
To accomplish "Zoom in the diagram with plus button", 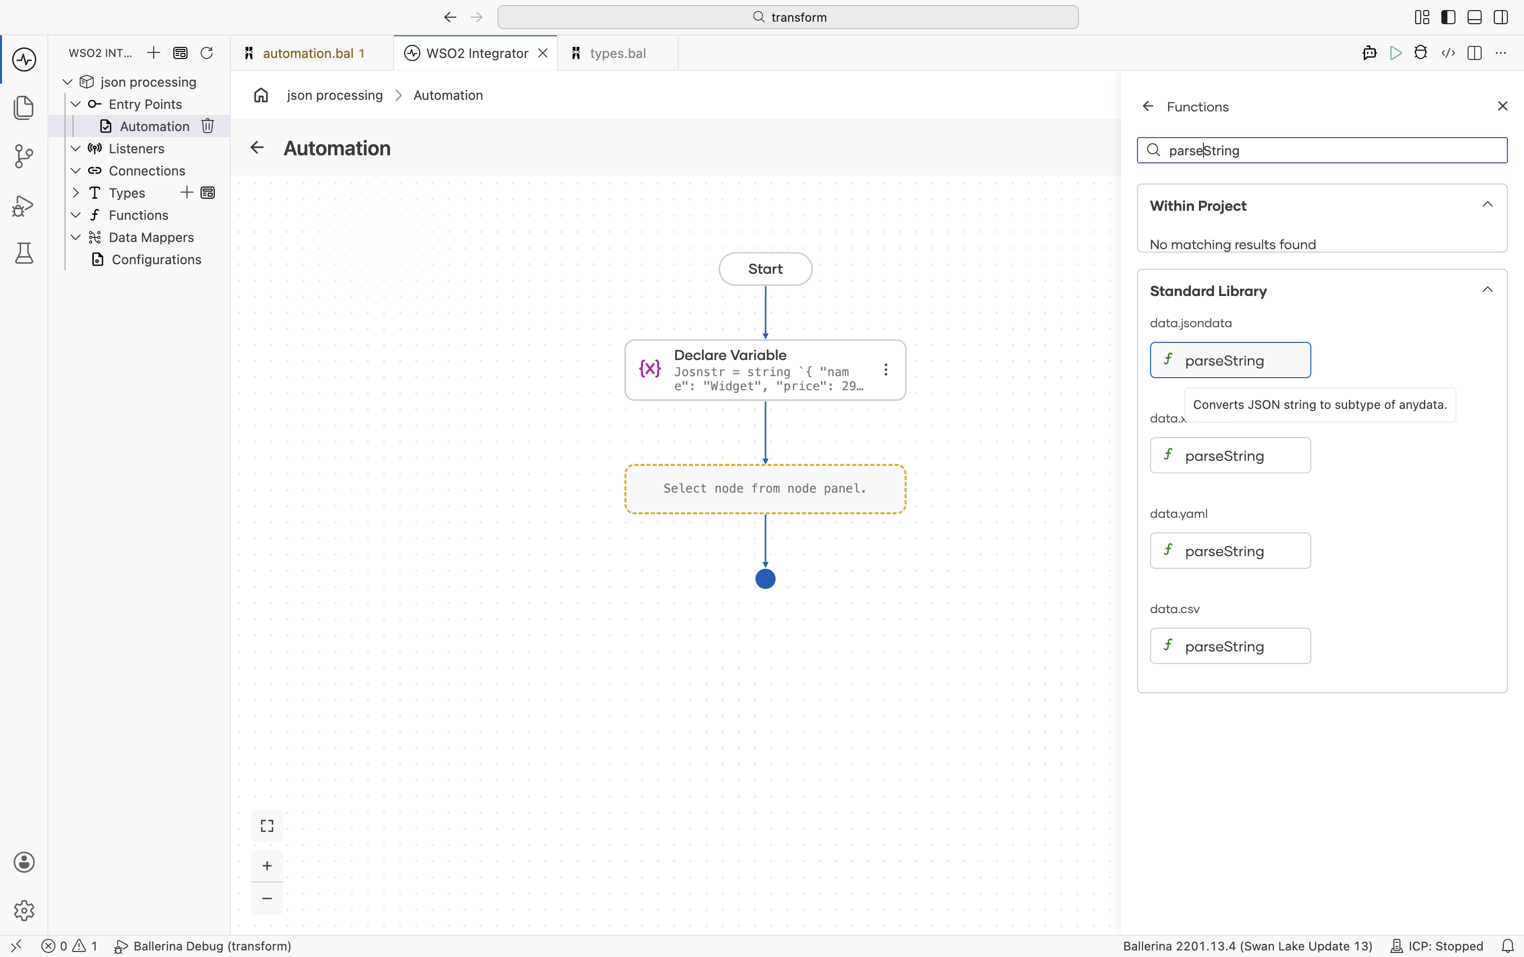I will point(267,865).
